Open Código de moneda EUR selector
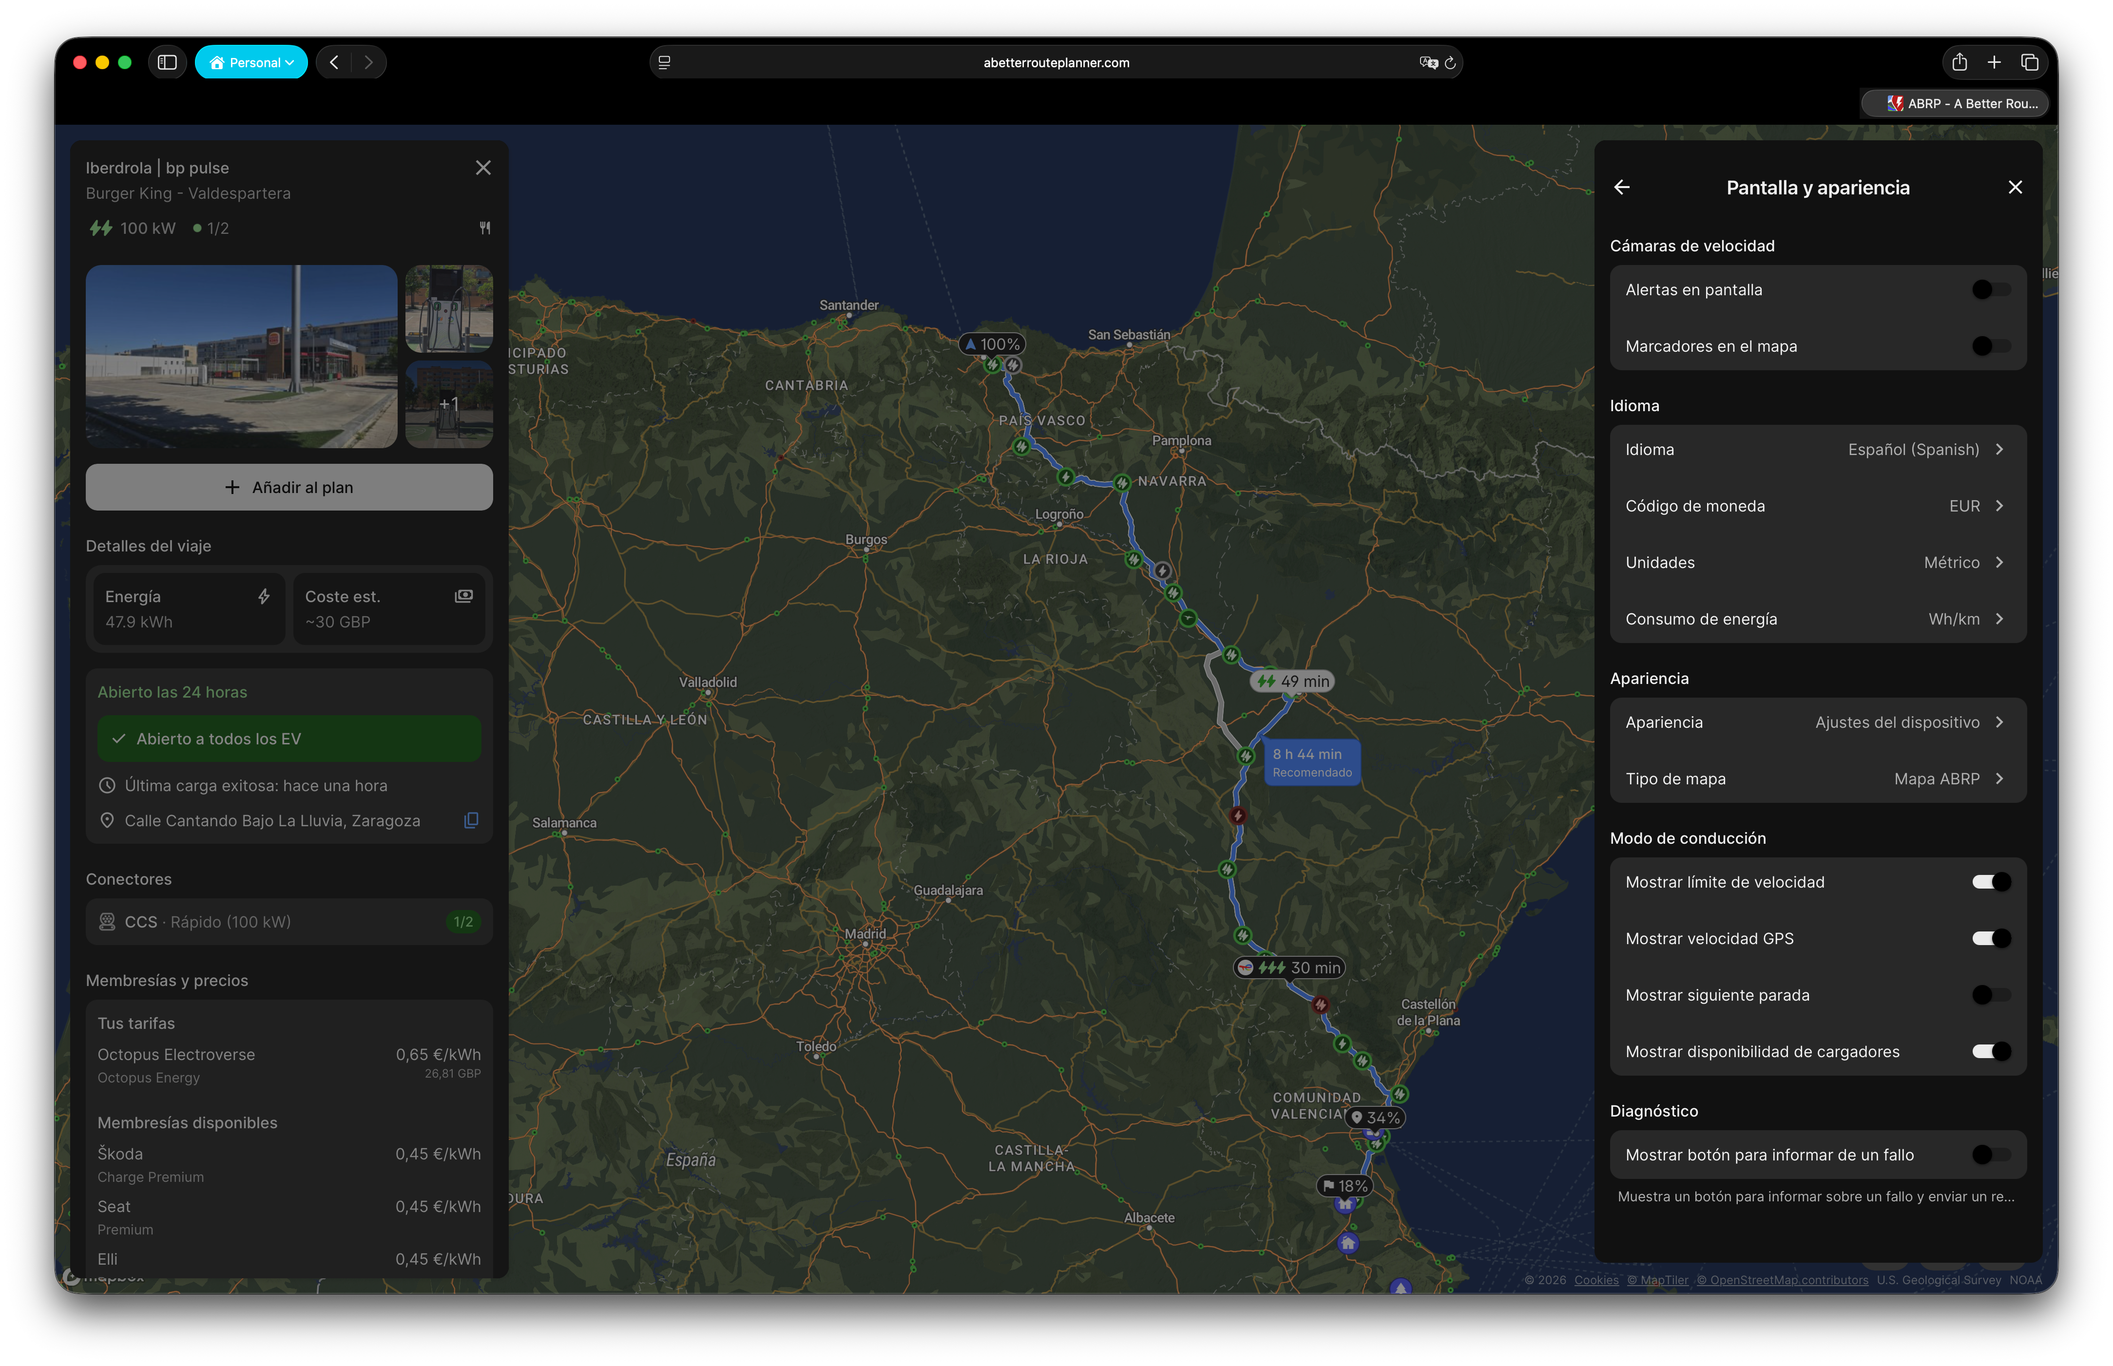 [x=1818, y=507]
